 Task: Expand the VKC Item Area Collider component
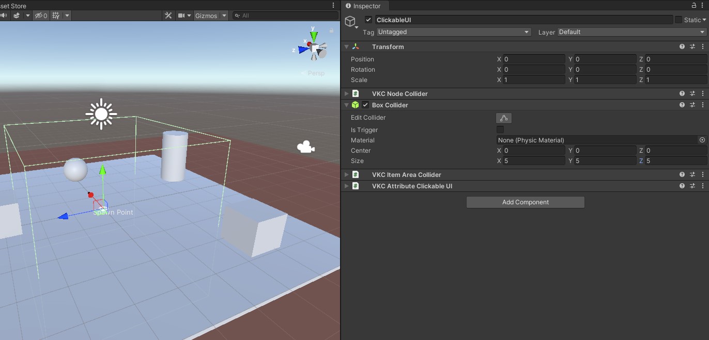(347, 175)
